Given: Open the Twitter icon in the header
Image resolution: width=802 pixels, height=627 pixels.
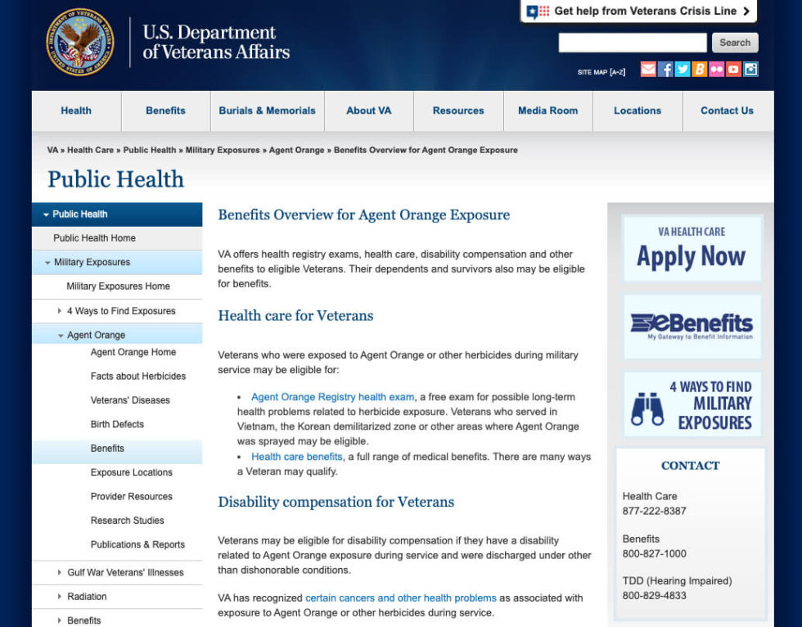Looking at the screenshot, I should point(682,70).
